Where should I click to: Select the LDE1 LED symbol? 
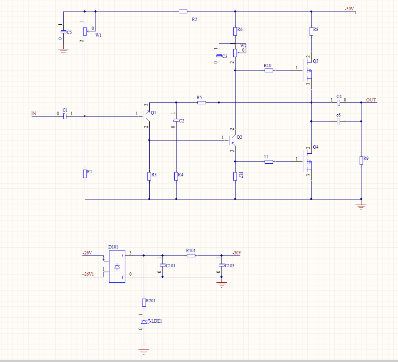click(x=145, y=321)
